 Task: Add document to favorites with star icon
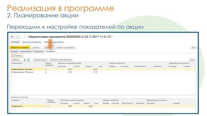[25, 37]
